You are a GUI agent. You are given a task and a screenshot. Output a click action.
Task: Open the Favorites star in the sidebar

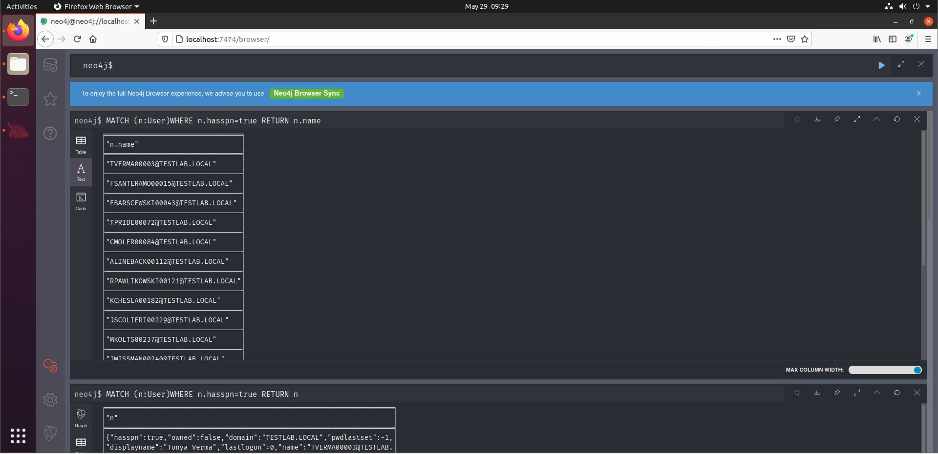[50, 99]
